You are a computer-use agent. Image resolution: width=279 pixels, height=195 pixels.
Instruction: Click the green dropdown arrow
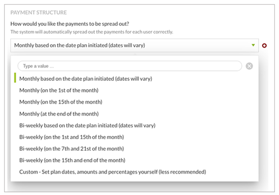[x=253, y=45]
